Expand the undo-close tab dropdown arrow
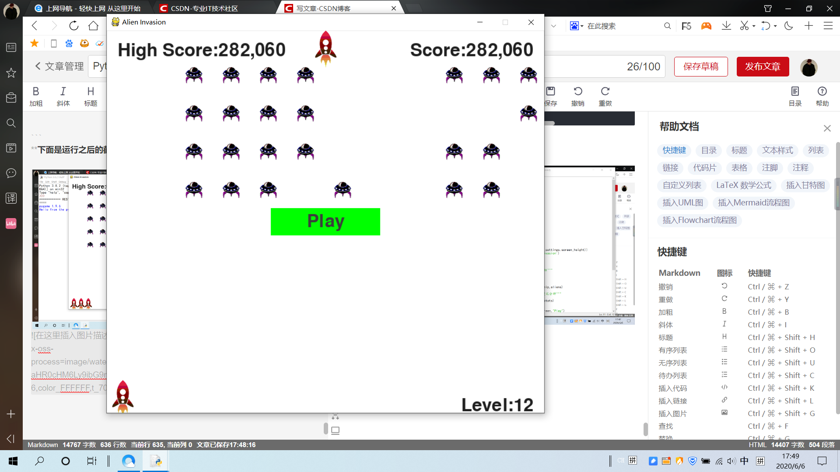Viewport: 840px width, 472px height. point(775,26)
